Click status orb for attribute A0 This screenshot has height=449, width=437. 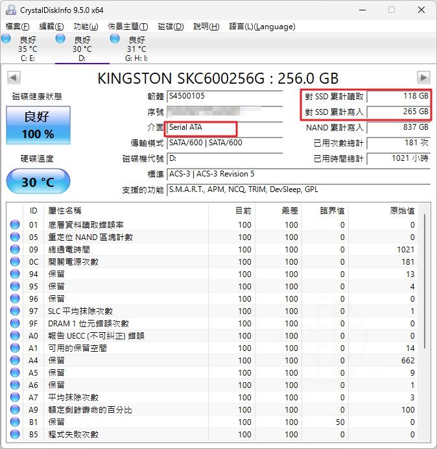pyautogui.click(x=15, y=335)
